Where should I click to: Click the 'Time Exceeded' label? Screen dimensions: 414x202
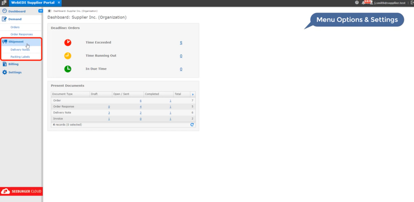pyautogui.click(x=98, y=42)
